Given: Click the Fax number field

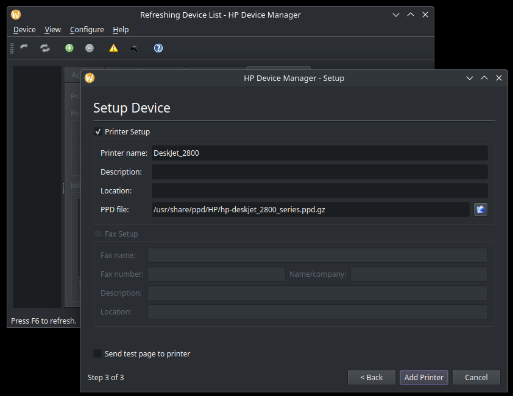Looking at the screenshot, I should [216, 274].
